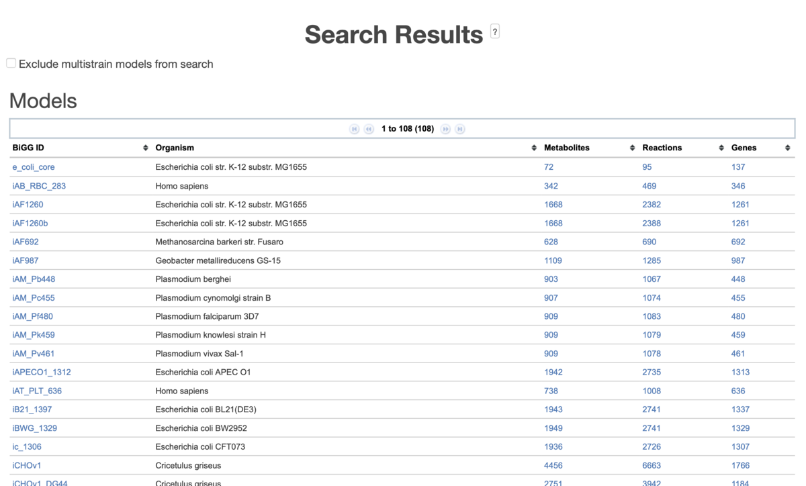
Task: Sort table by Metabolites sort arrows
Action: (x=632, y=148)
